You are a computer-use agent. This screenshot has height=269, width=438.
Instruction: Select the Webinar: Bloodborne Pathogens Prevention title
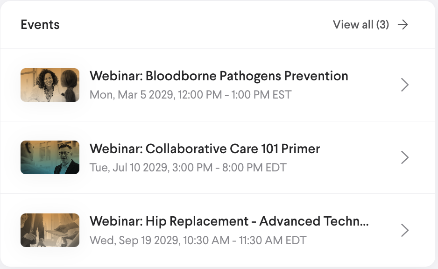tap(219, 76)
